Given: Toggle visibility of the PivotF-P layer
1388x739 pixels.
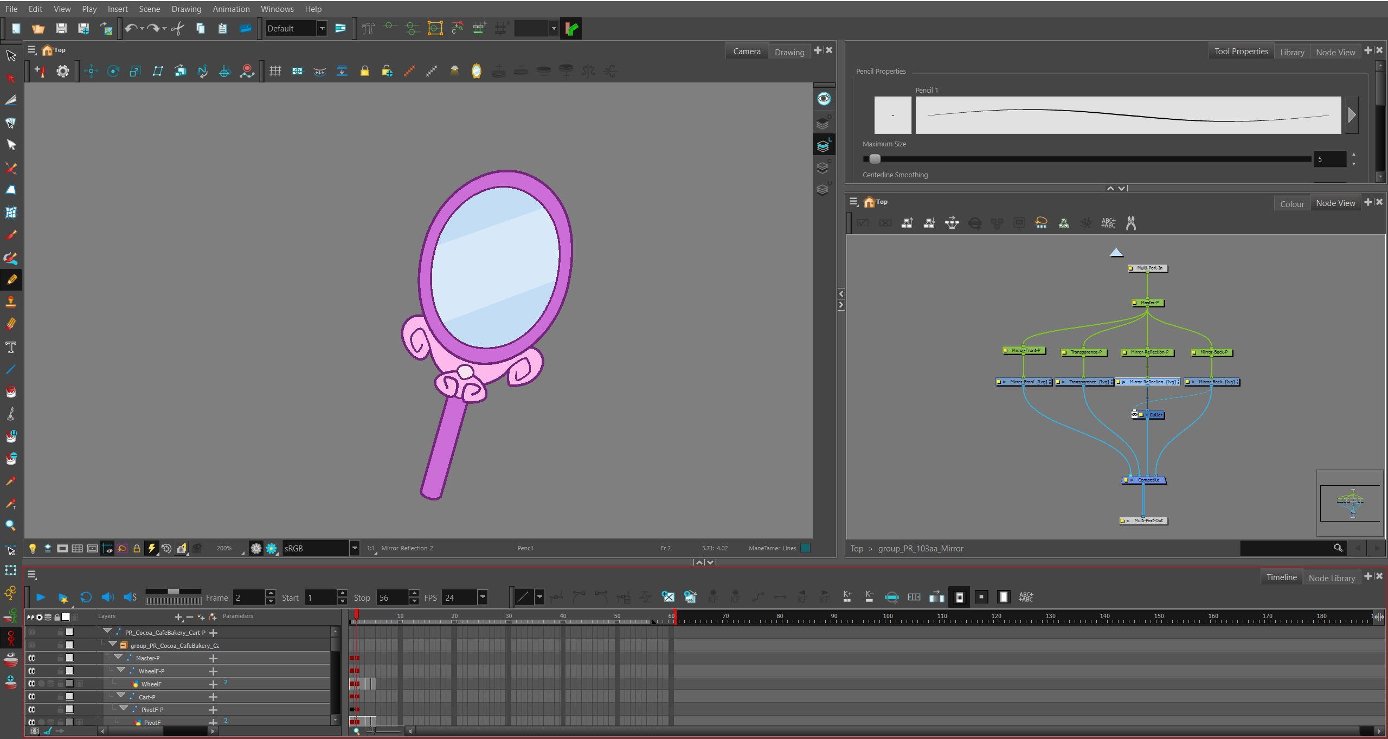Looking at the screenshot, I should click(x=32, y=709).
